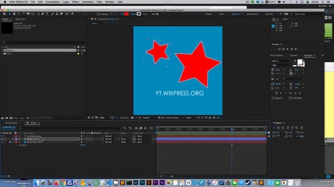Select the Selection (arrow) tool
Viewport: 334px width, 187px height.
point(9,14)
